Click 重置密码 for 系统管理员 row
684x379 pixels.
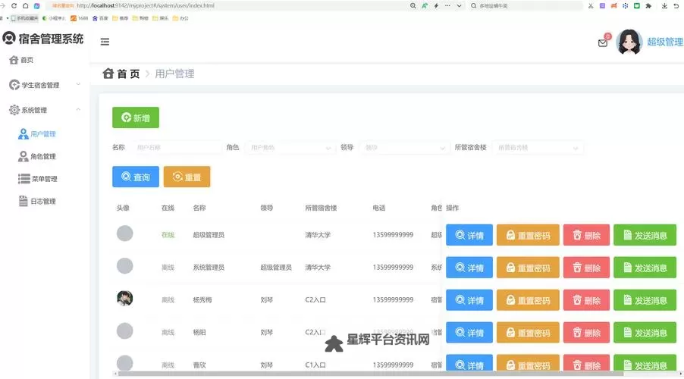point(528,268)
